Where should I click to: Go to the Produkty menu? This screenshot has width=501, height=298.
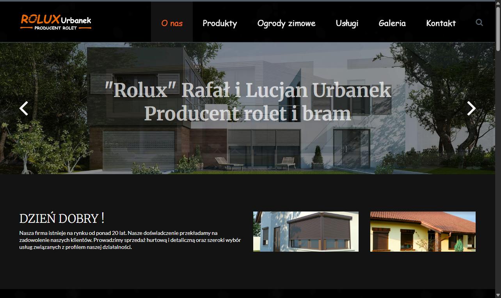[220, 23]
